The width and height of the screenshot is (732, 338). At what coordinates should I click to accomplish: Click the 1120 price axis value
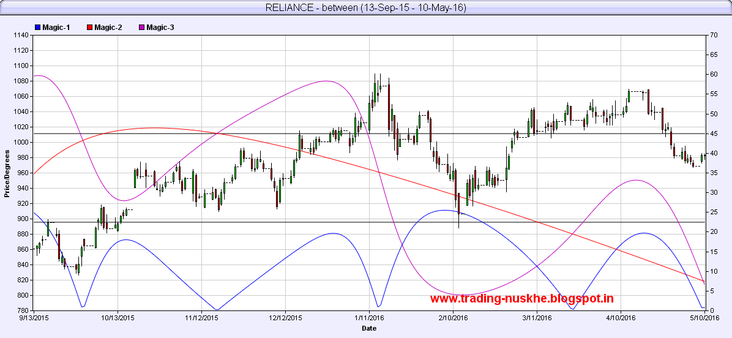[22, 50]
